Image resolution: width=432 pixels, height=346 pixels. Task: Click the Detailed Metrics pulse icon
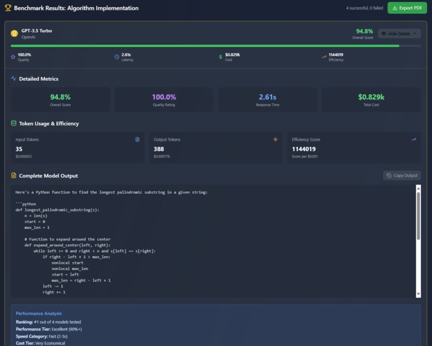pos(13,78)
